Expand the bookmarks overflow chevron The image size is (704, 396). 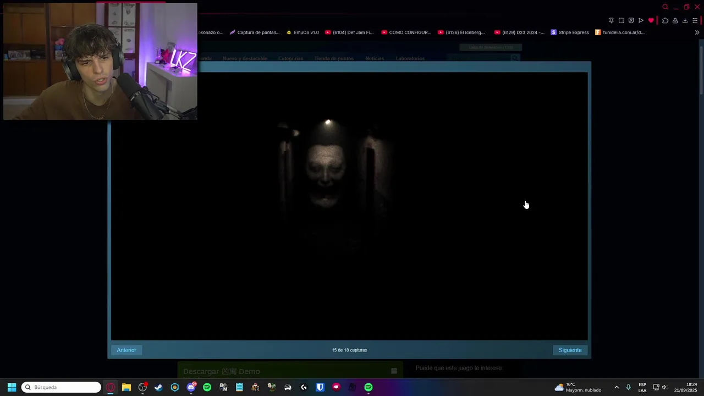pyautogui.click(x=697, y=32)
